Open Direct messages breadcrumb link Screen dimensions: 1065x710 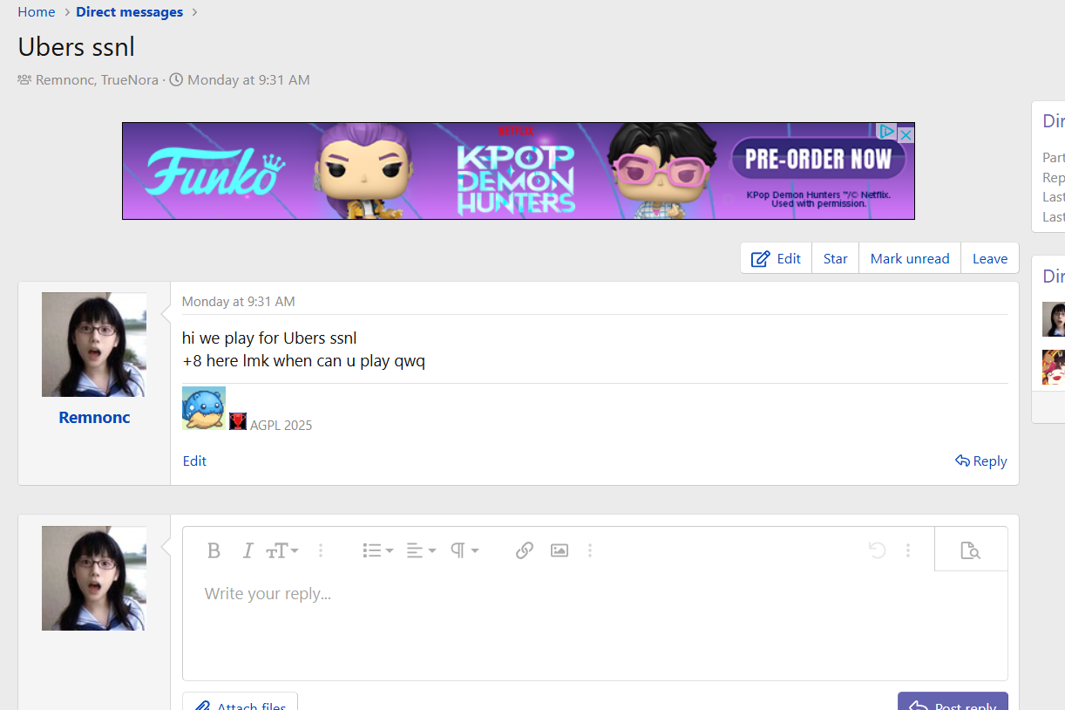point(129,12)
